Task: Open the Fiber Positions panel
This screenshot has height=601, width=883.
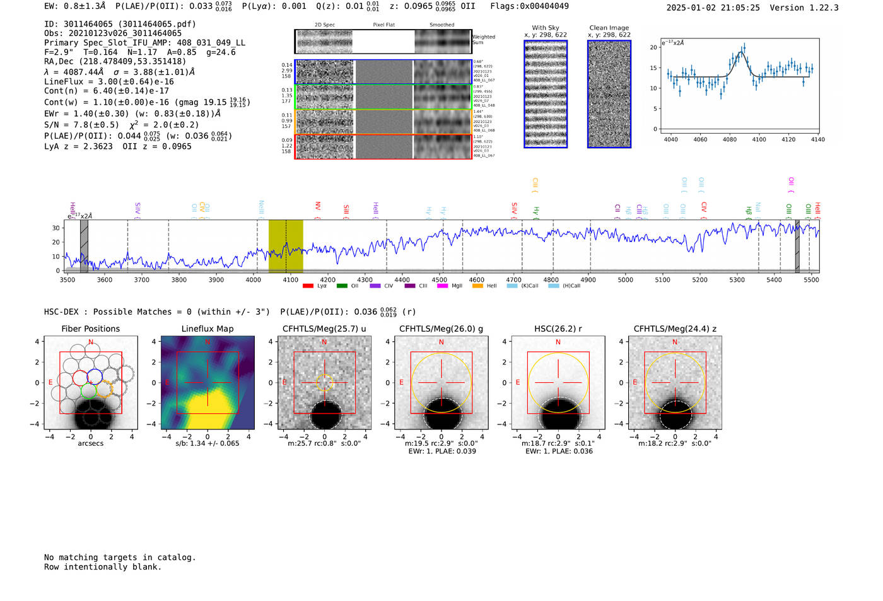Action: coord(91,383)
